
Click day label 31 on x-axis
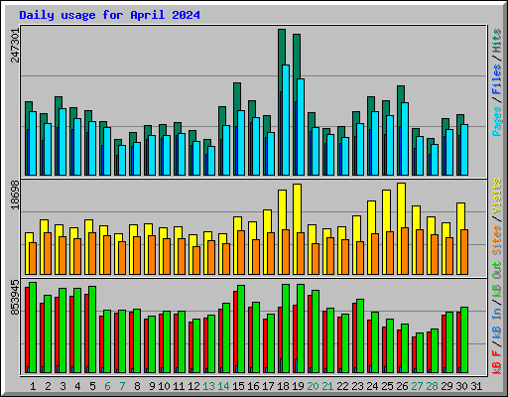click(x=476, y=386)
